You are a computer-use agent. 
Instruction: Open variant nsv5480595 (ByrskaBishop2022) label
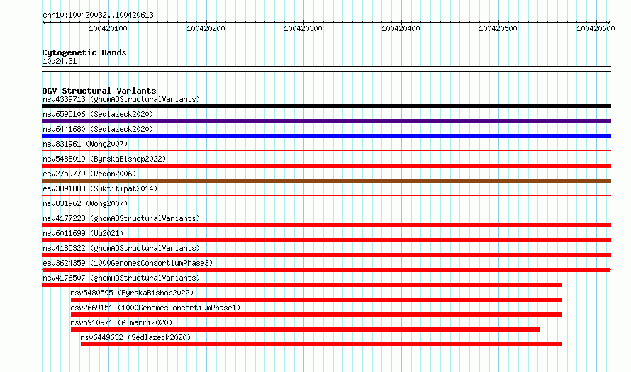[x=132, y=293]
